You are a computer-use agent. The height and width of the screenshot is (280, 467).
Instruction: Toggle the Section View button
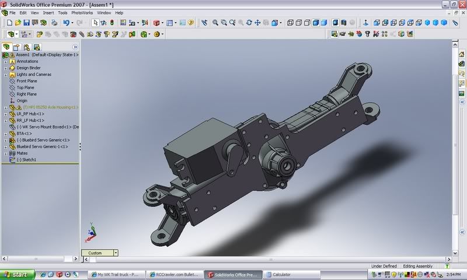(x=344, y=23)
